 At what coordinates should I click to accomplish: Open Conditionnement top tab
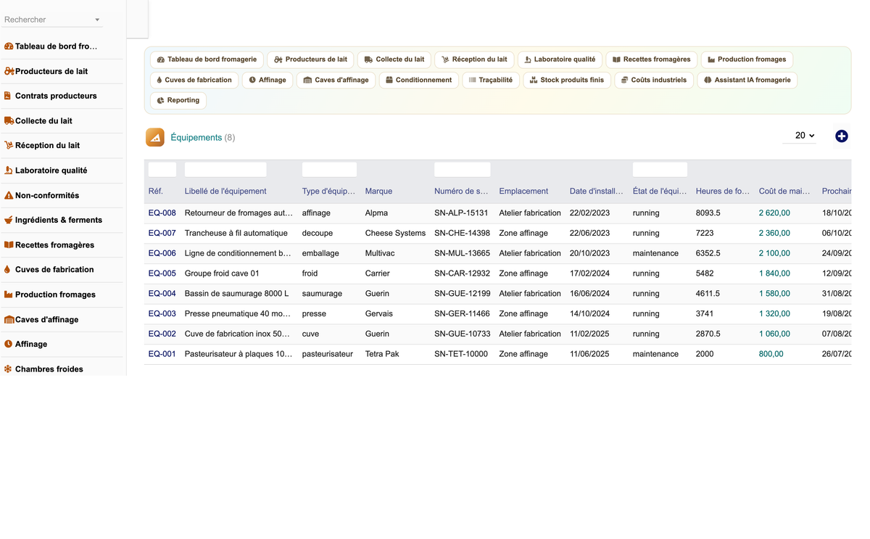tap(418, 80)
